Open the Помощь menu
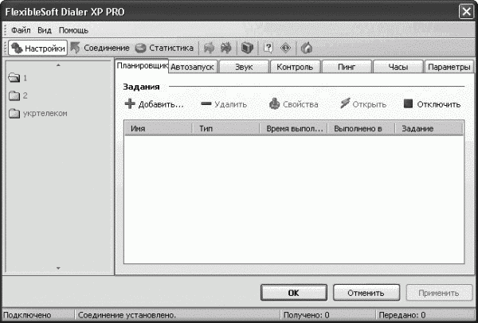478x323 pixels. (x=73, y=29)
